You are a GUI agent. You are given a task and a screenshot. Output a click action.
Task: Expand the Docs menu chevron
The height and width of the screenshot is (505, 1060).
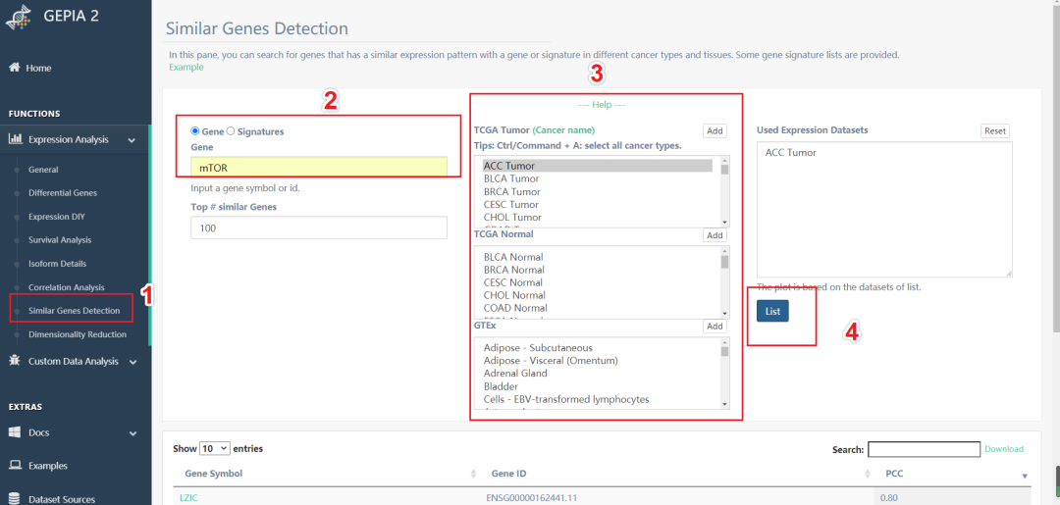click(132, 432)
